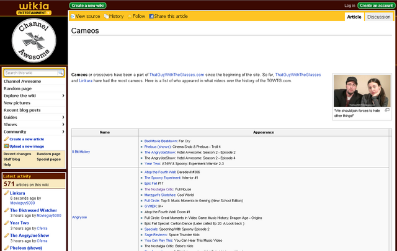Click Follow to watch this article

(x=139, y=17)
